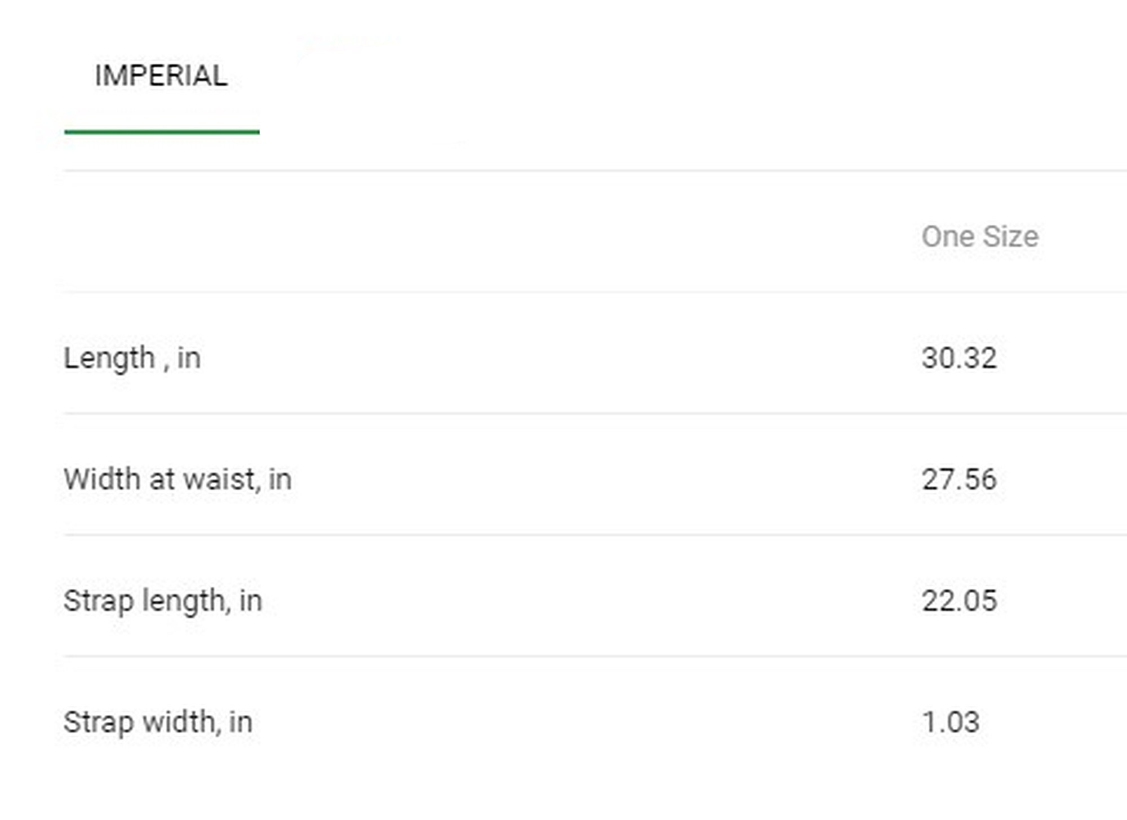This screenshot has height=820, width=1127.
Task: Click the One Size column header
Action: tap(980, 236)
